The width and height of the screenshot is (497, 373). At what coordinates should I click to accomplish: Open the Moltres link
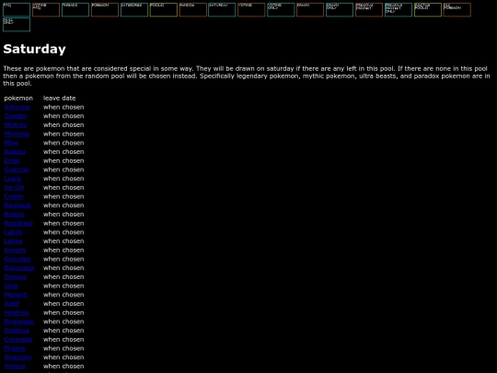(16, 125)
